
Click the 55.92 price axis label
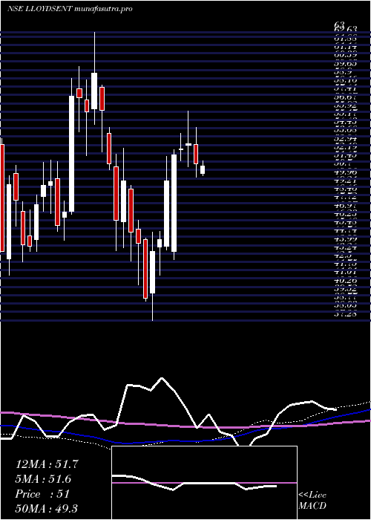[x=345, y=107]
